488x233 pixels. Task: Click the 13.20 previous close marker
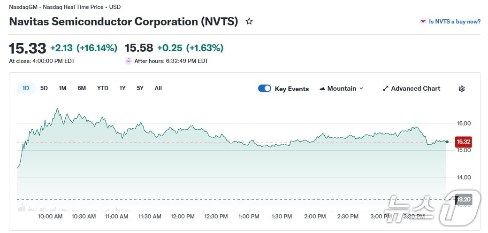[463, 200]
